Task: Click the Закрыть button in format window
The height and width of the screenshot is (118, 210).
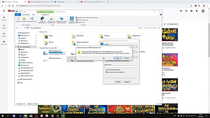Action: [127, 82]
